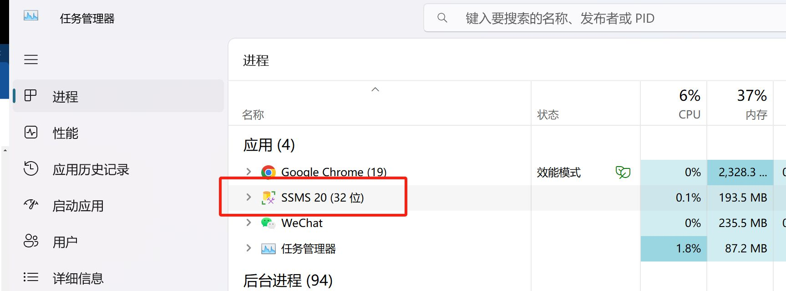This screenshot has width=786, height=291.
Task: Click the process search input field
Action: coord(605,18)
